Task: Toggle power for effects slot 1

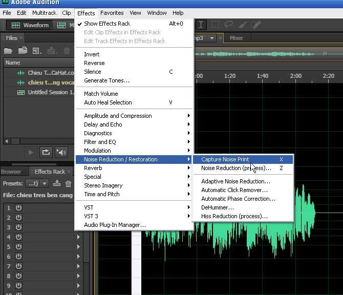Action: pos(18,208)
